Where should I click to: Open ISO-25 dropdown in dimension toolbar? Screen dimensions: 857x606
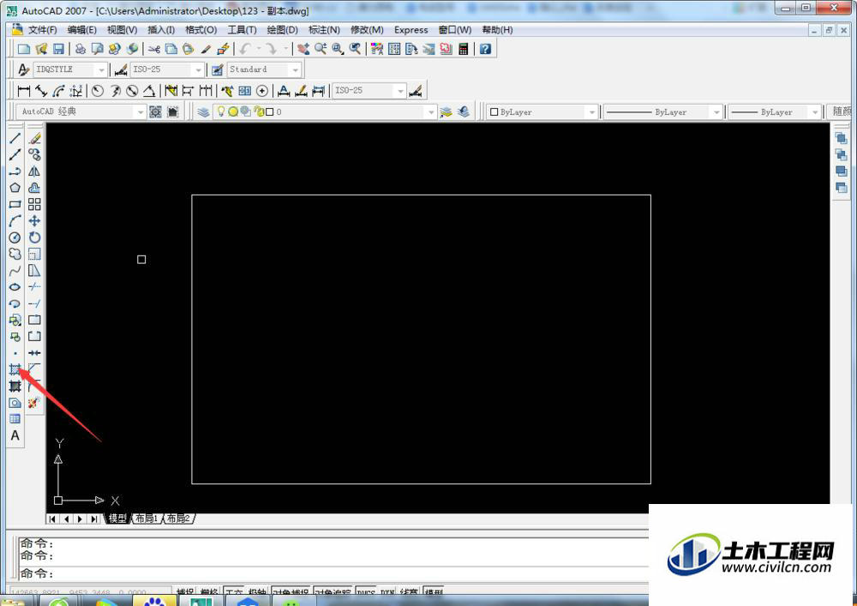pos(400,91)
